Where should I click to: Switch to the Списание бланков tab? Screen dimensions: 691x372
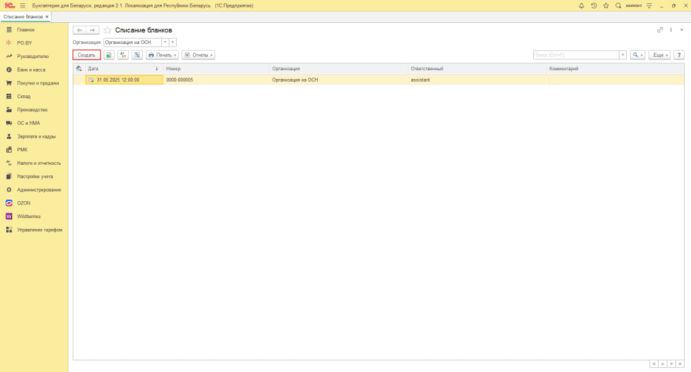[23, 17]
